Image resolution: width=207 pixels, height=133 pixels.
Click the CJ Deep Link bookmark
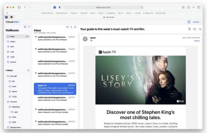click(148, 13)
